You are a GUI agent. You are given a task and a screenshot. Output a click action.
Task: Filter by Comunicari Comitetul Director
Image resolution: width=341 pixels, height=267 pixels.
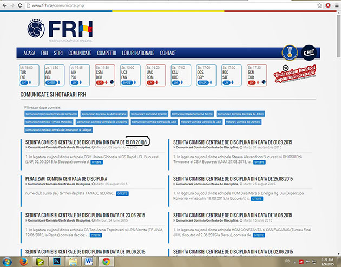coord(149,114)
